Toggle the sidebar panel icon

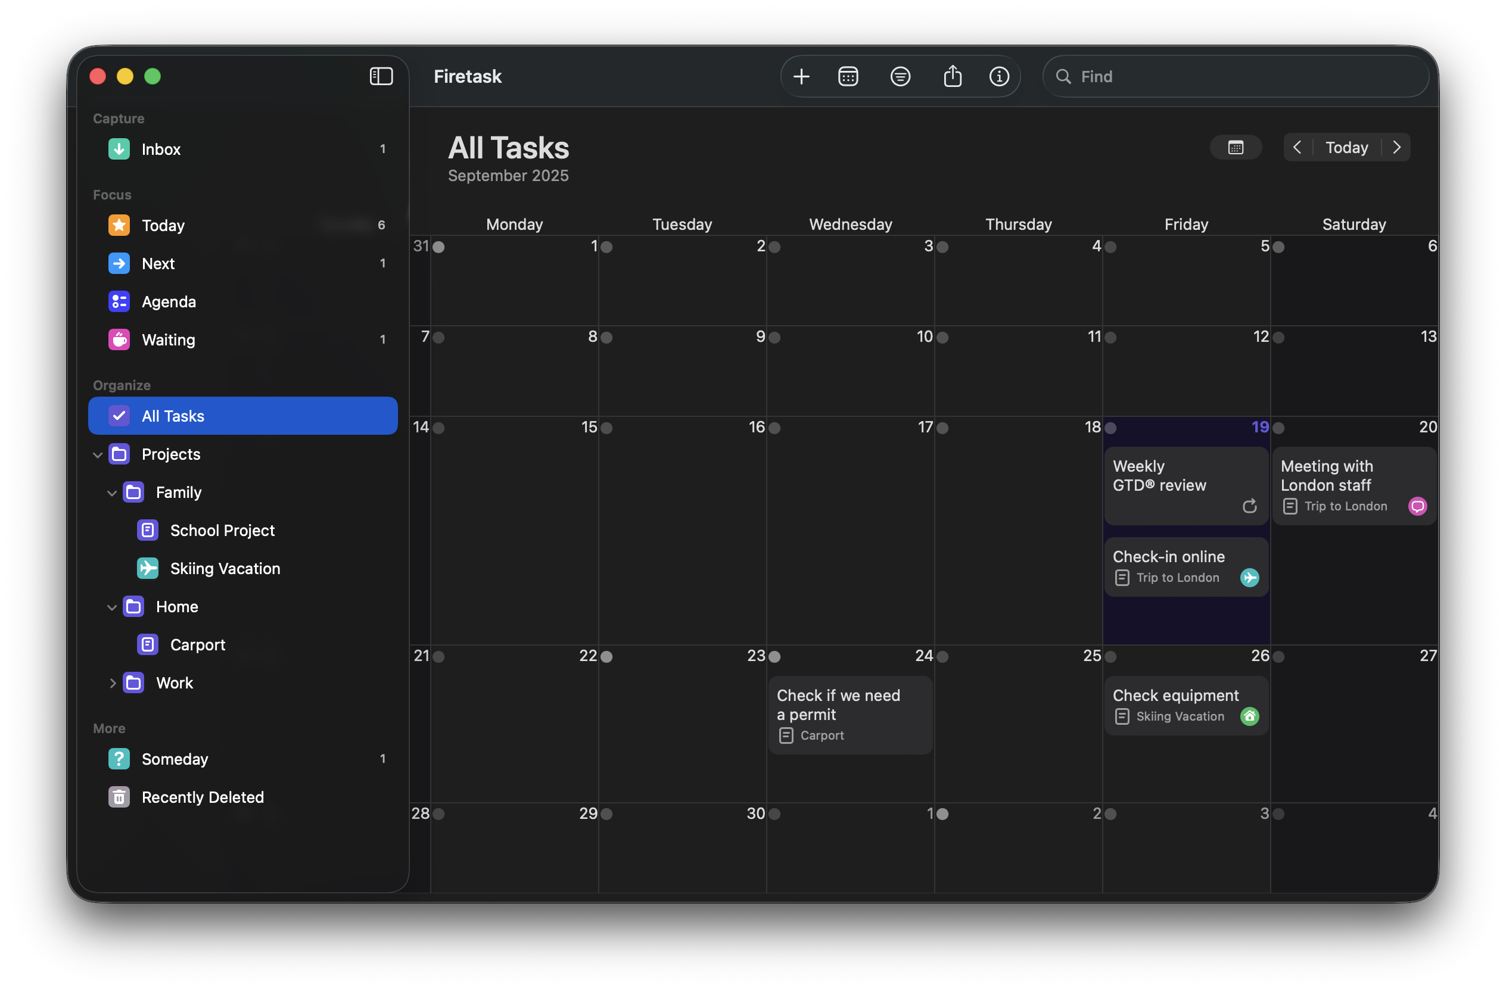click(381, 76)
